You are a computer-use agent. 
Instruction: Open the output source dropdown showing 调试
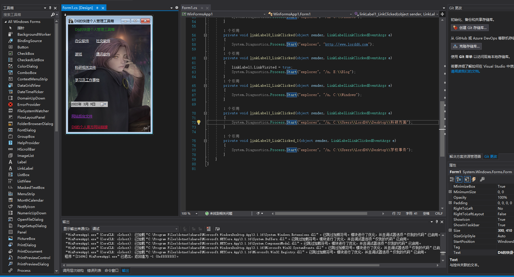(x=176, y=229)
